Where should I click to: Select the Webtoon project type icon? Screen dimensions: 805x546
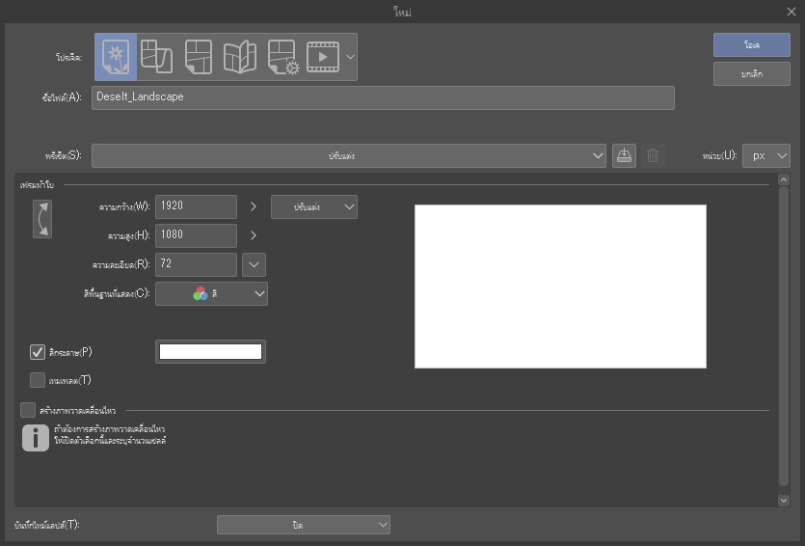[x=157, y=57]
